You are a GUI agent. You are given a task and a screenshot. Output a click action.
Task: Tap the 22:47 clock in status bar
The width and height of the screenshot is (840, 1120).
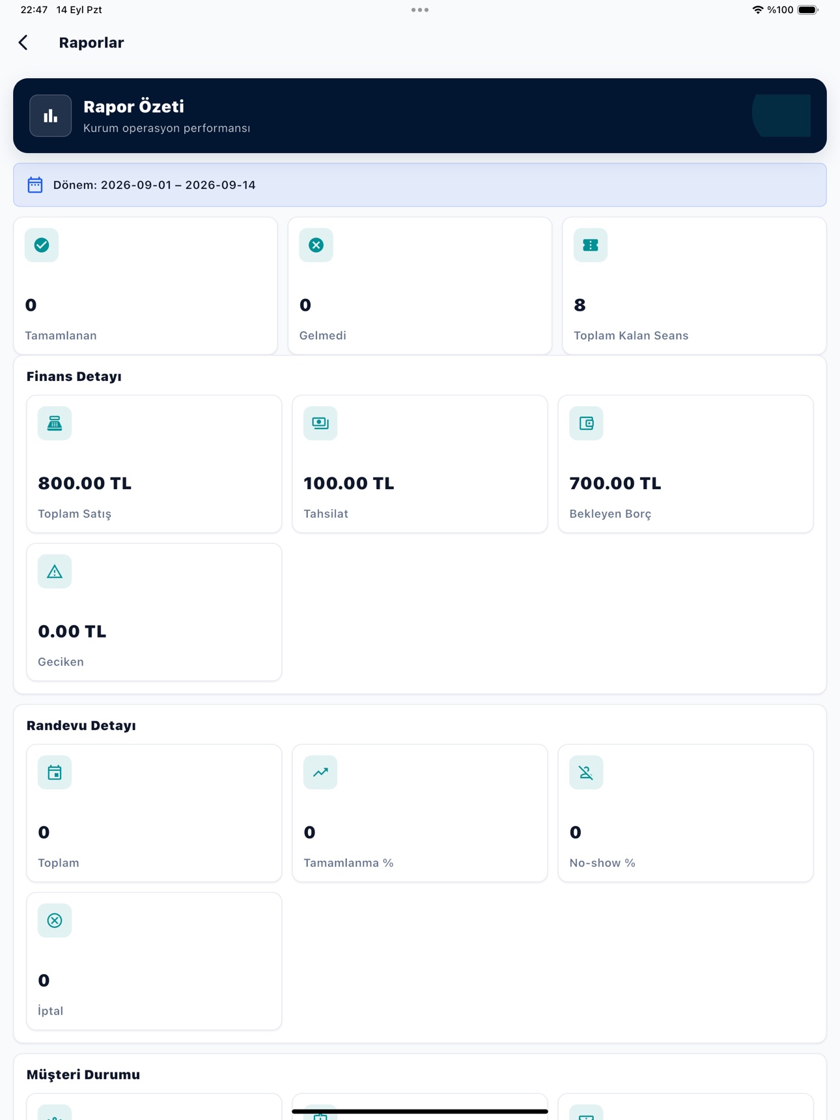click(34, 10)
